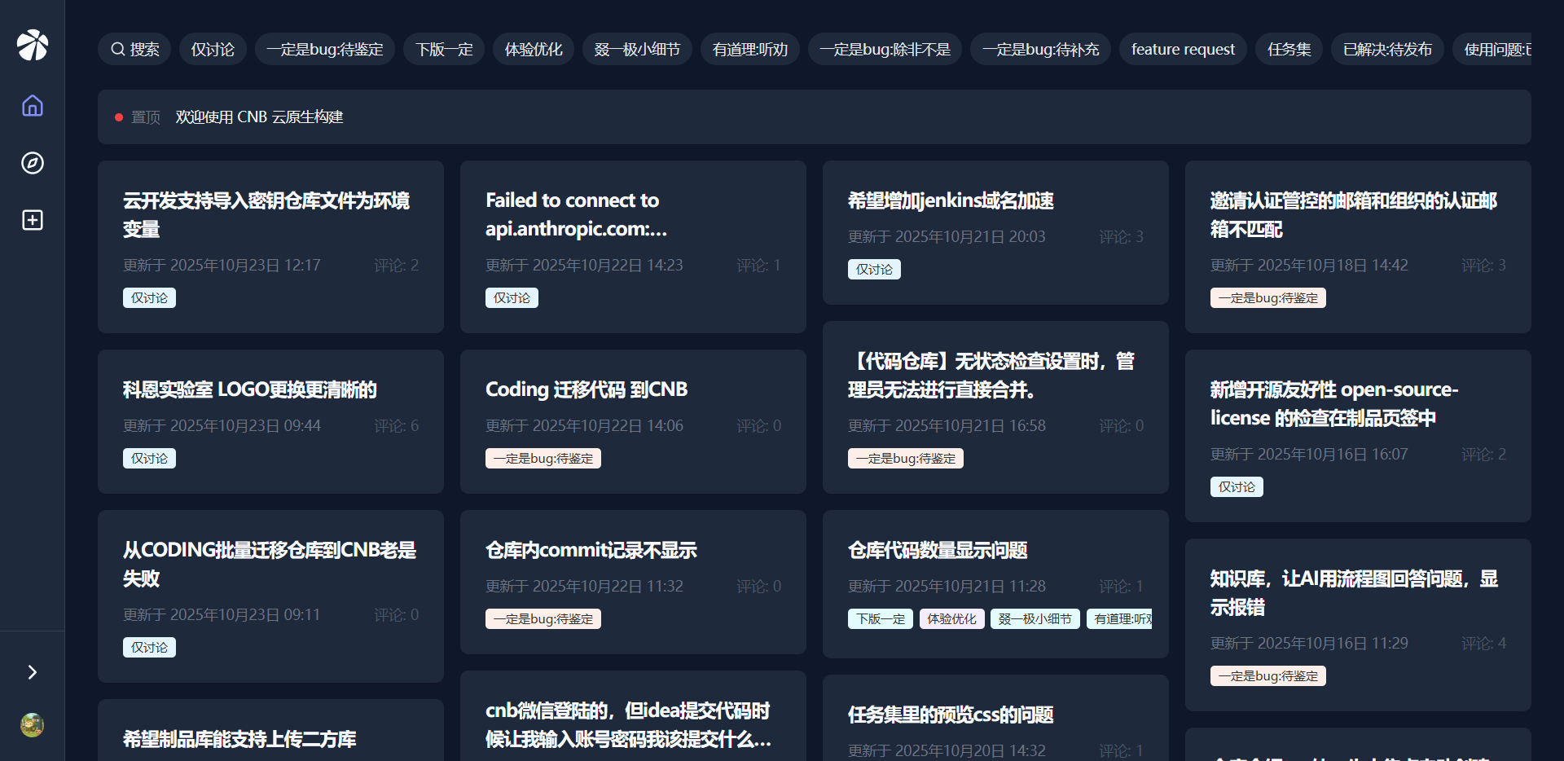This screenshot has width=1564, height=761.
Task: Open the user avatar in sidebar
Action: [33, 724]
